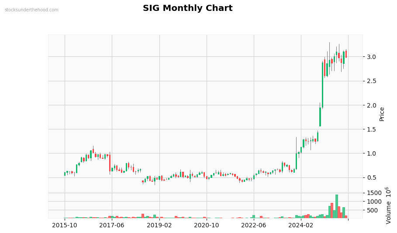The height and width of the screenshot is (233, 397).
Task: Click the tallest green volume bar
Action: click(x=337, y=206)
